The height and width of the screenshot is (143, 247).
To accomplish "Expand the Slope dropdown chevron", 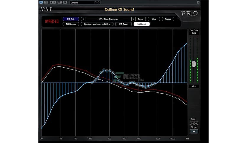I will (194, 131).
